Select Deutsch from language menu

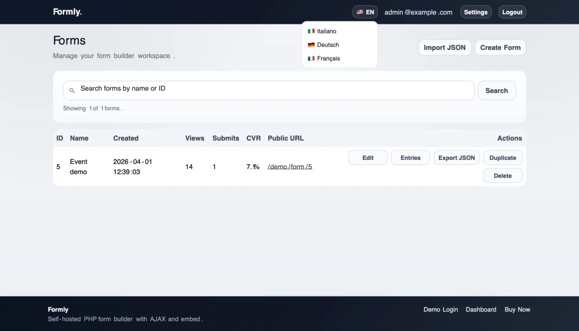click(339, 45)
